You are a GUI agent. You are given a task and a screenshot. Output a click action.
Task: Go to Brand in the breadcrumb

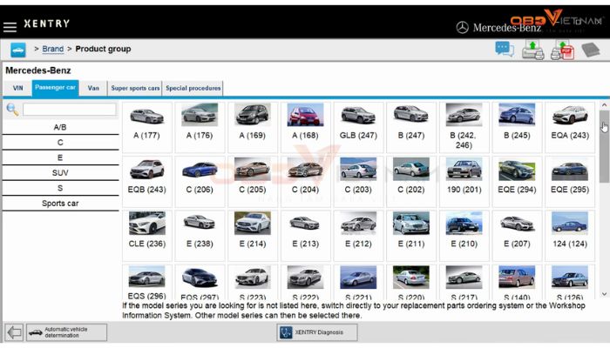click(52, 49)
